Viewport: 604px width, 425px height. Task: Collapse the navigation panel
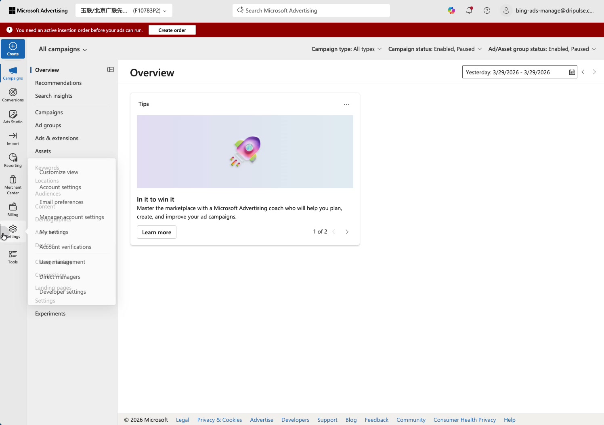click(x=111, y=69)
